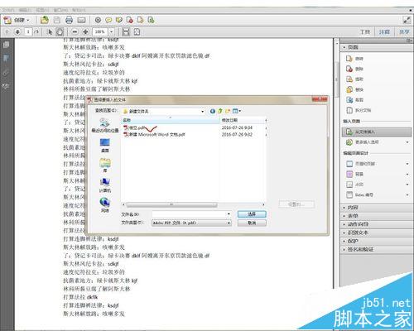Viewport: 414px width, 331px height.
Task: Expand the Forms section in the tools panel
Action: coord(377,216)
